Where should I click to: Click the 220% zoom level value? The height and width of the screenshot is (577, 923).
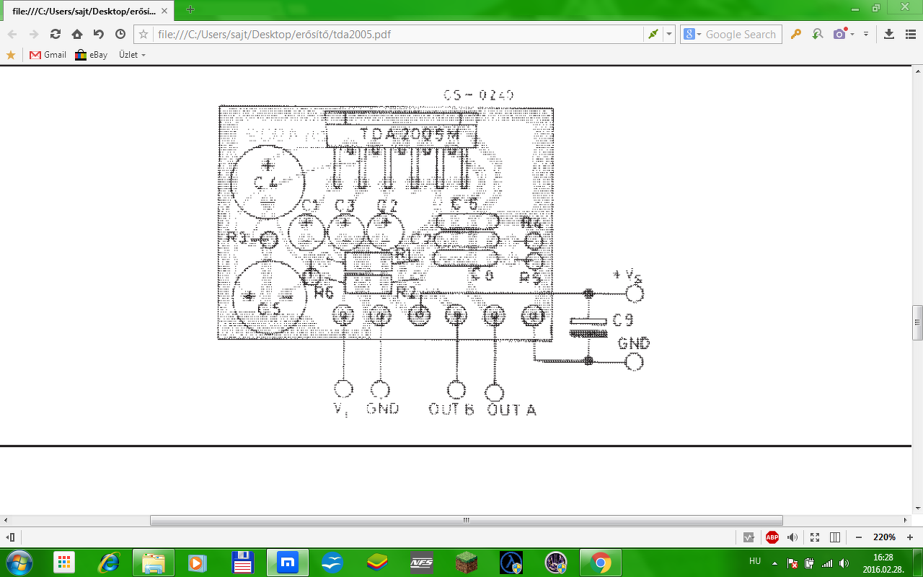pos(885,537)
